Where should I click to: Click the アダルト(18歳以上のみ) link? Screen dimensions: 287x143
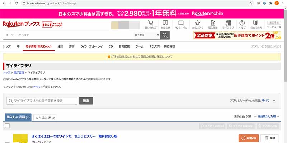point(266,46)
